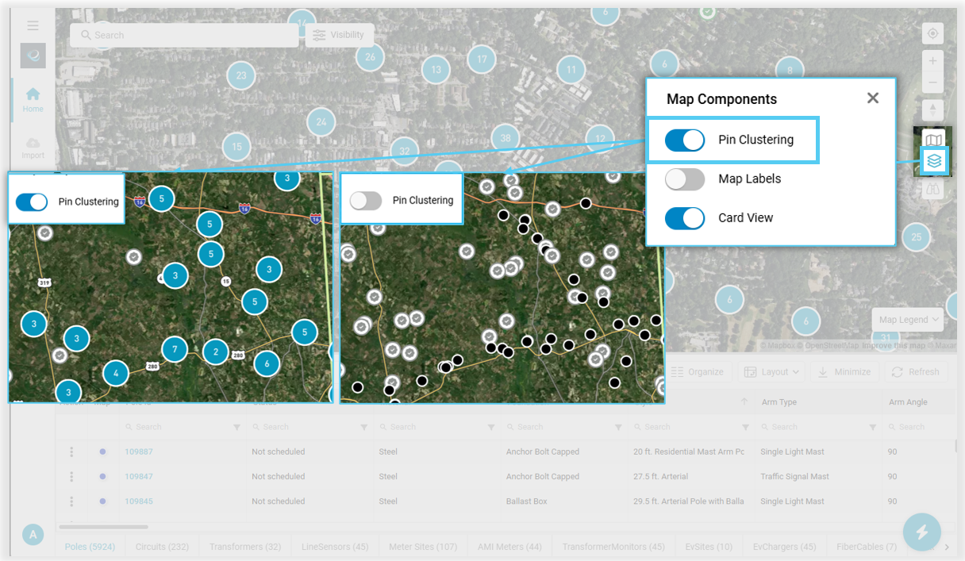Click the Refresh button in grid toolbar
Viewport: 965px width, 561px height.
click(915, 371)
